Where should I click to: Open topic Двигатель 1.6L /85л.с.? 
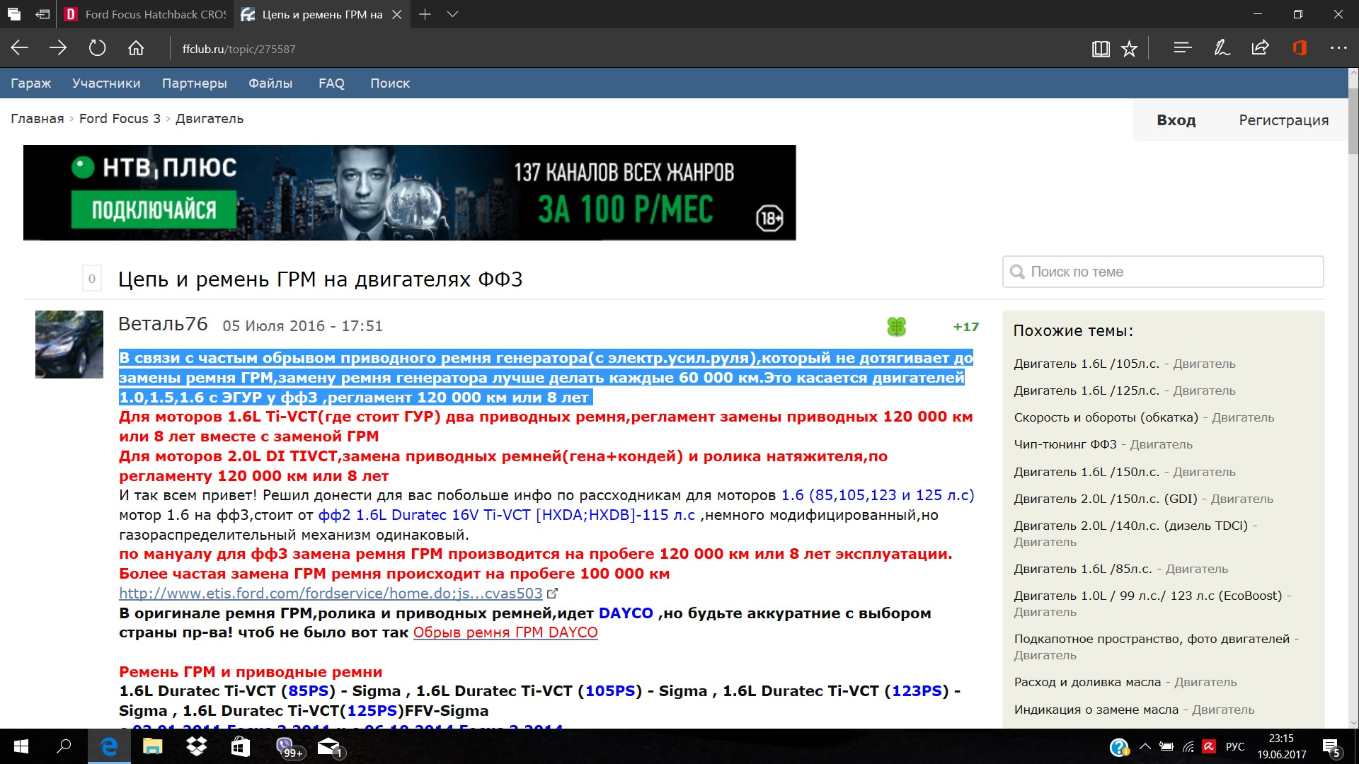click(1083, 569)
